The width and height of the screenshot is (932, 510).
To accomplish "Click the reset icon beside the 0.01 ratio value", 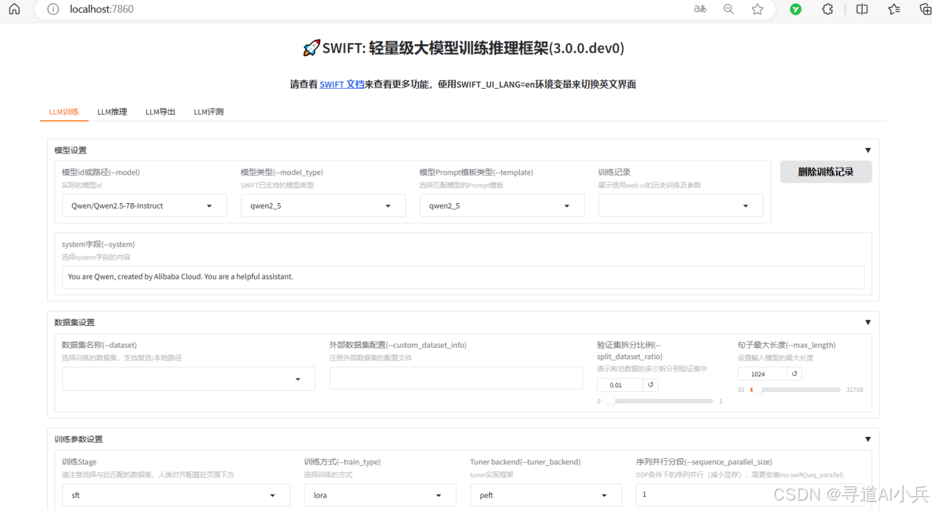I will 649,385.
